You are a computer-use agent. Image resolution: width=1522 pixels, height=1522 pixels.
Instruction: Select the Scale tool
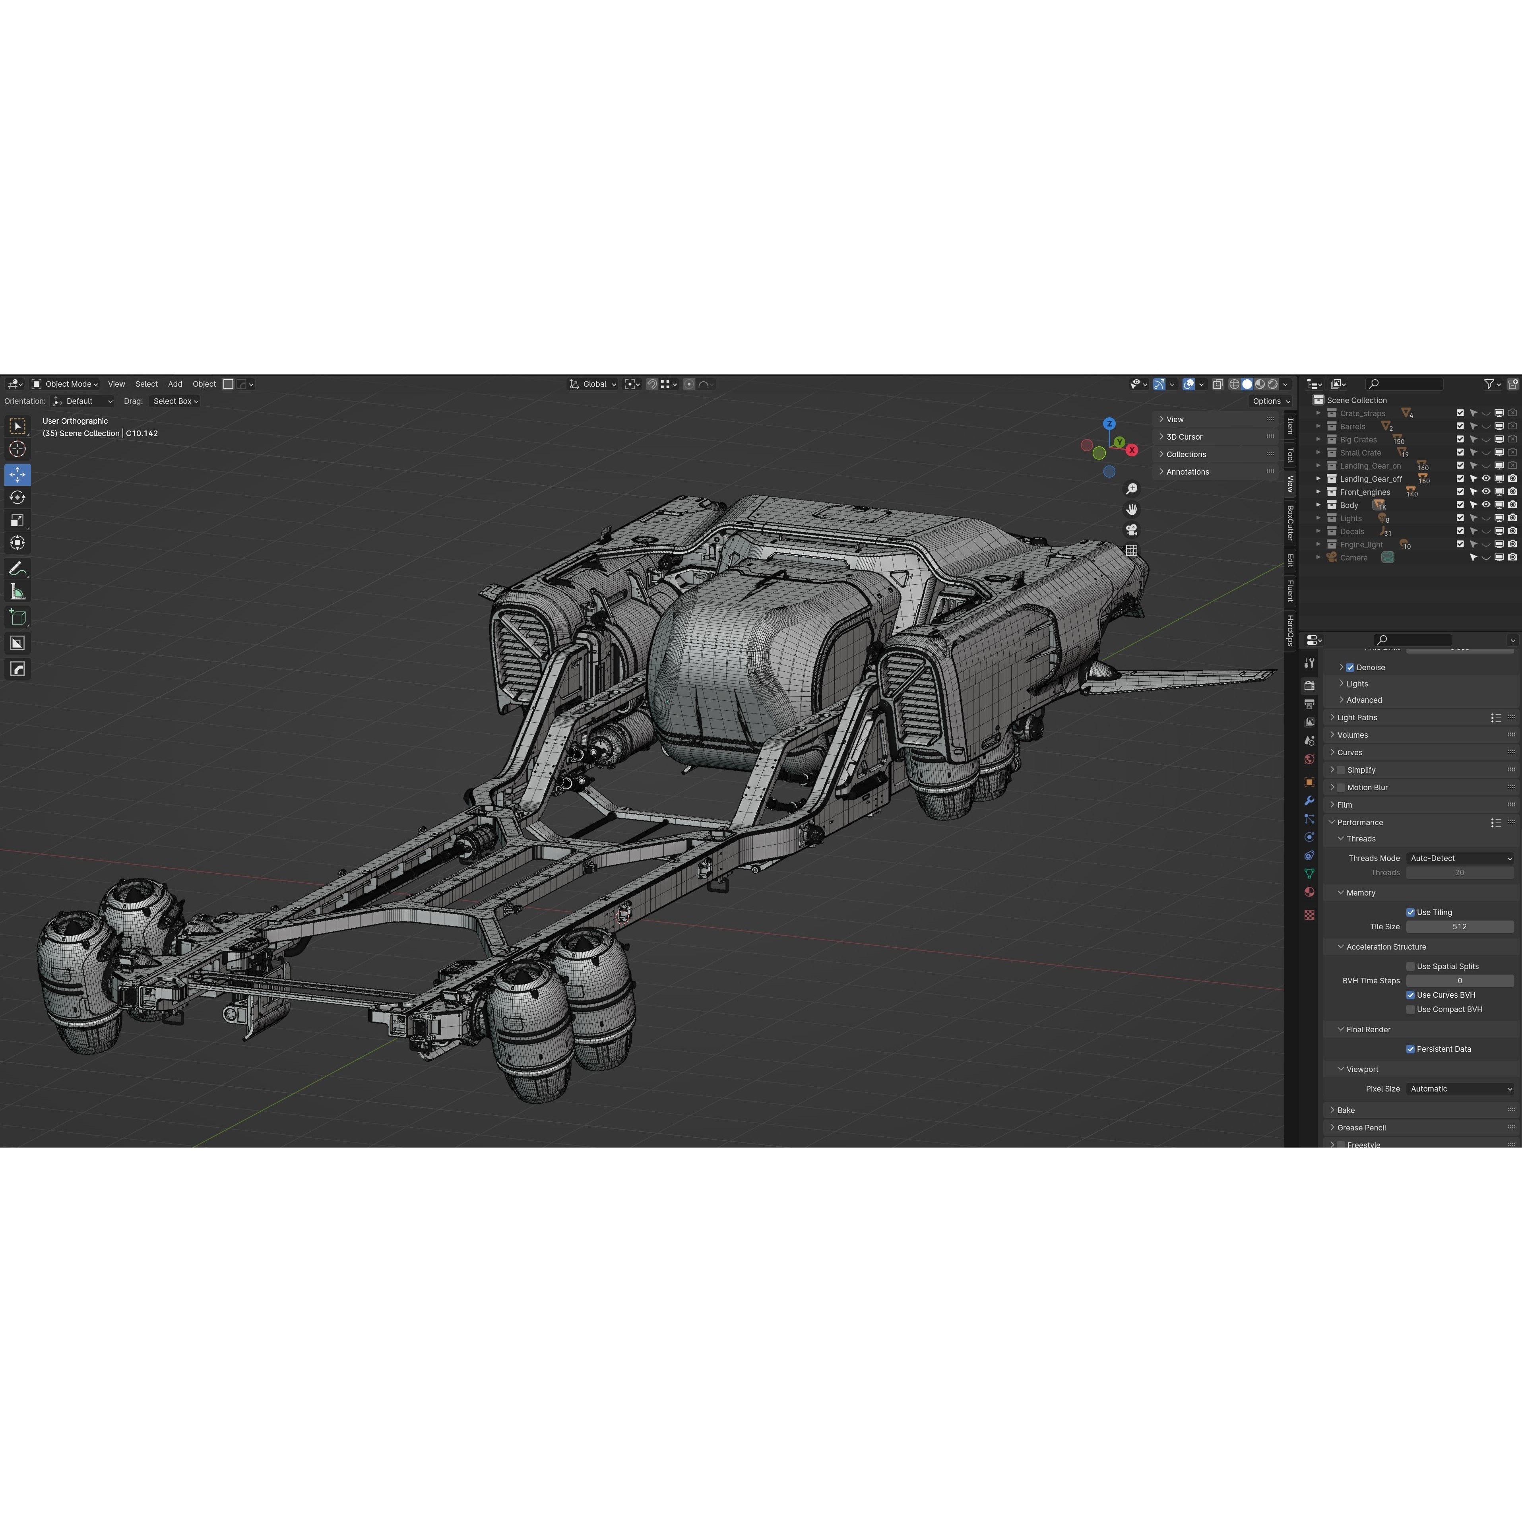[x=17, y=520]
